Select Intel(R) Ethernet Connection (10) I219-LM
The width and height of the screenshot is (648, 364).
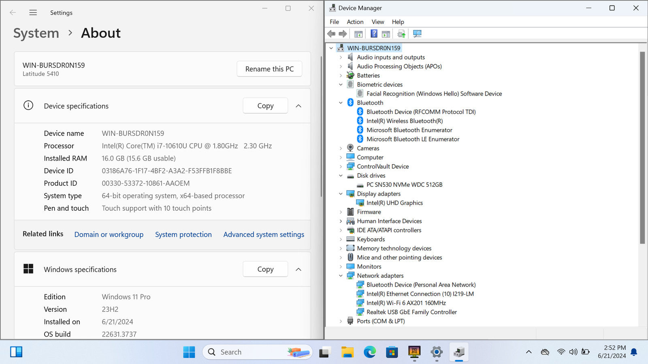(420, 294)
